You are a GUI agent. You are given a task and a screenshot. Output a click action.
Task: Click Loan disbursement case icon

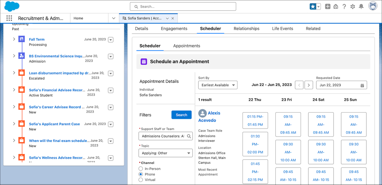(x=21, y=73)
